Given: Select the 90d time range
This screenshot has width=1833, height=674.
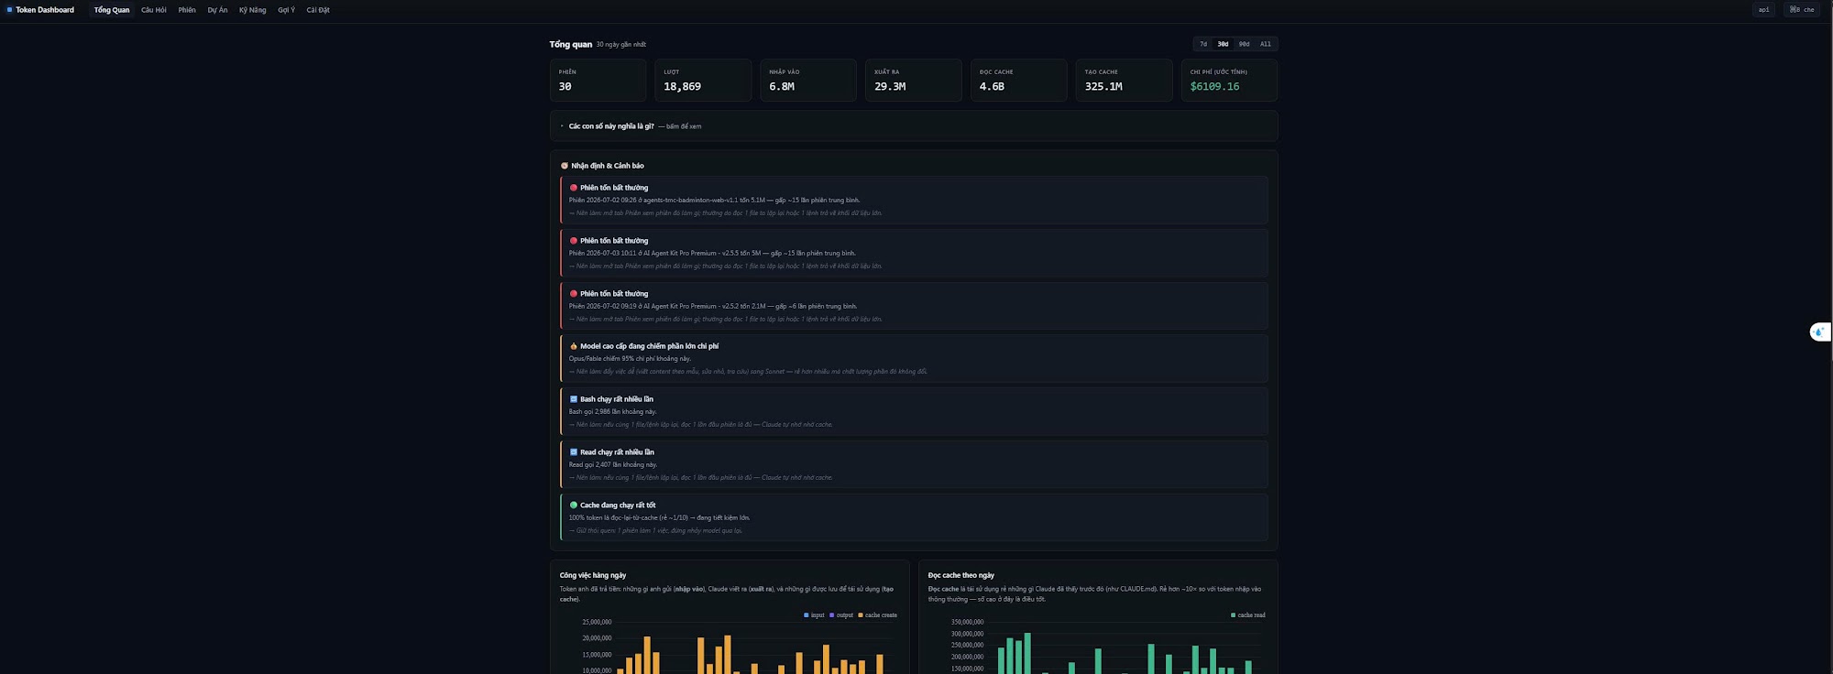Looking at the screenshot, I should coord(1244,44).
